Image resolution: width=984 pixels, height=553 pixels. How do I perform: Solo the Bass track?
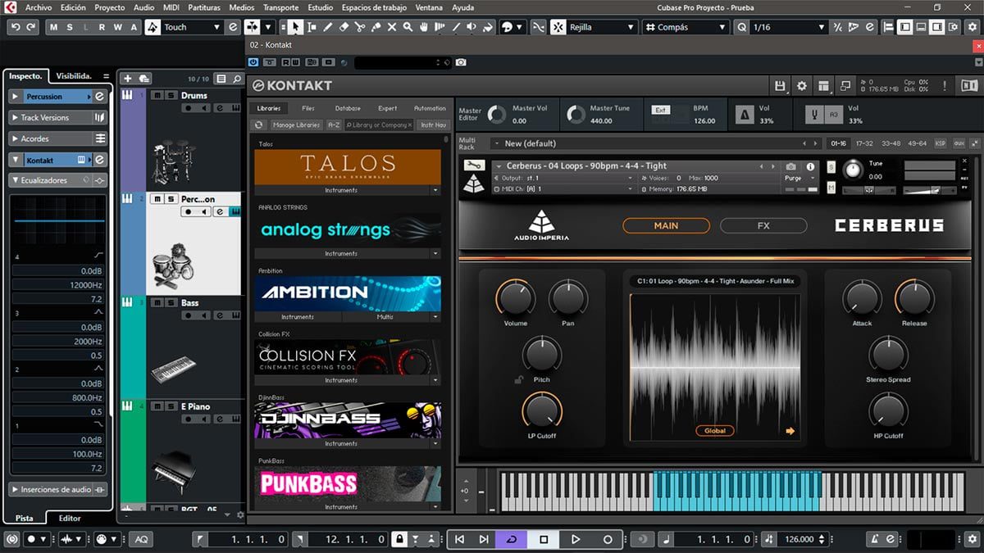171,302
